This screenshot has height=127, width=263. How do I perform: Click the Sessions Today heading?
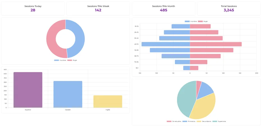pos(33,6)
